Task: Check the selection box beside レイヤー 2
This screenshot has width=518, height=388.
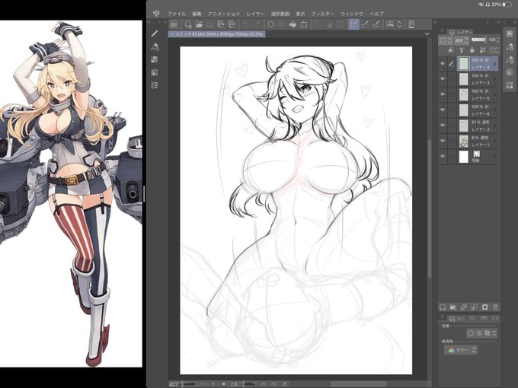Action: click(452, 126)
